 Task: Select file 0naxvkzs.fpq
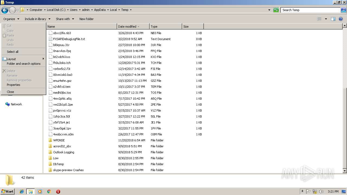click(62, 51)
